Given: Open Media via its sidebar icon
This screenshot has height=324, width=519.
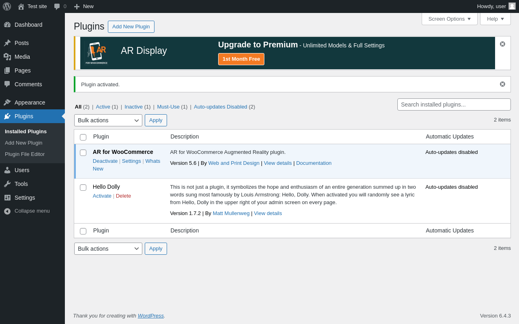Looking at the screenshot, I should click(x=7, y=57).
